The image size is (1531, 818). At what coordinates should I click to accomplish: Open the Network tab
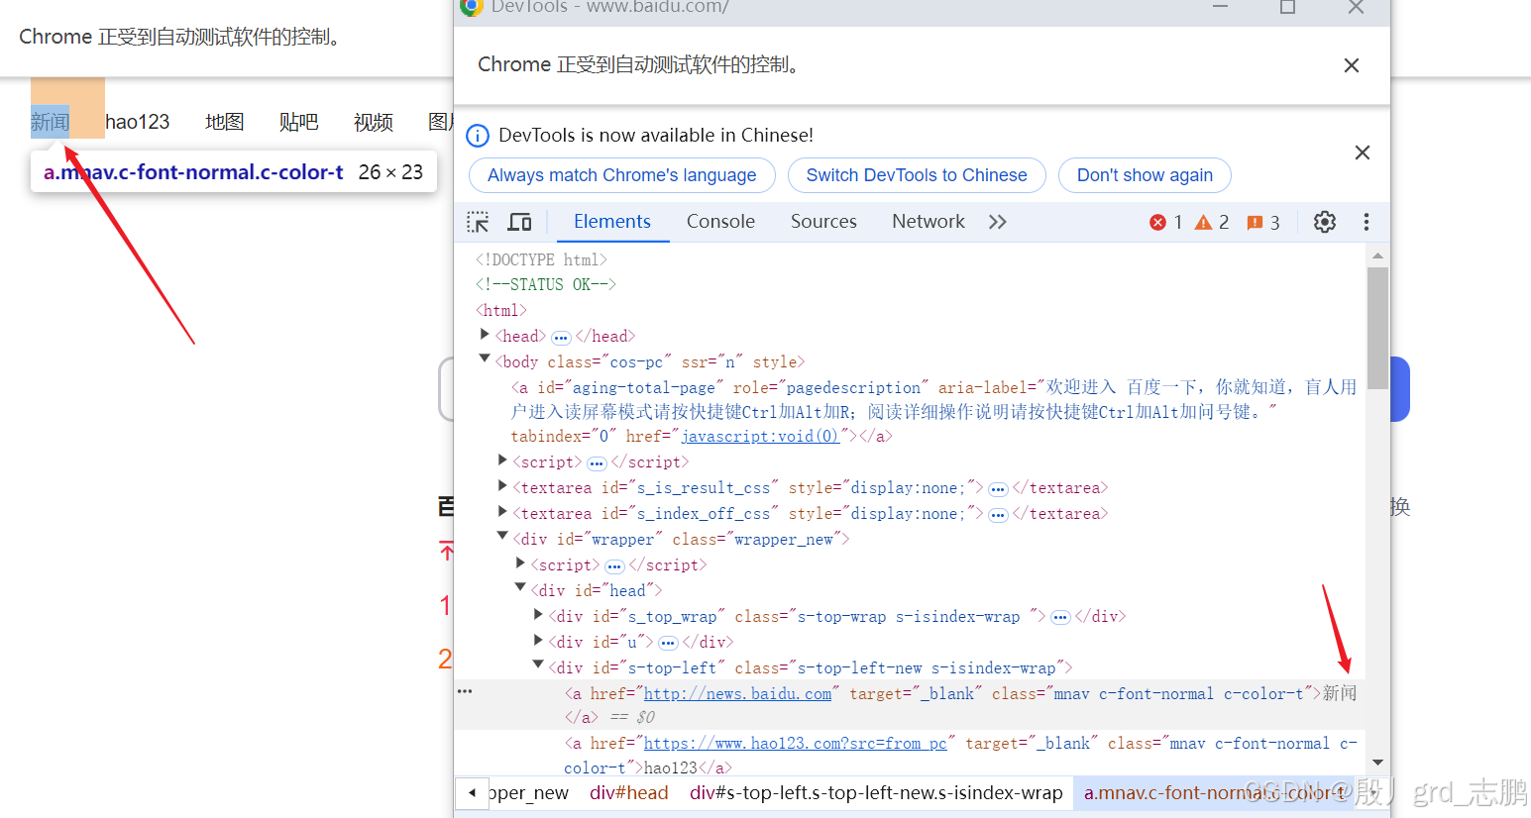click(x=929, y=222)
